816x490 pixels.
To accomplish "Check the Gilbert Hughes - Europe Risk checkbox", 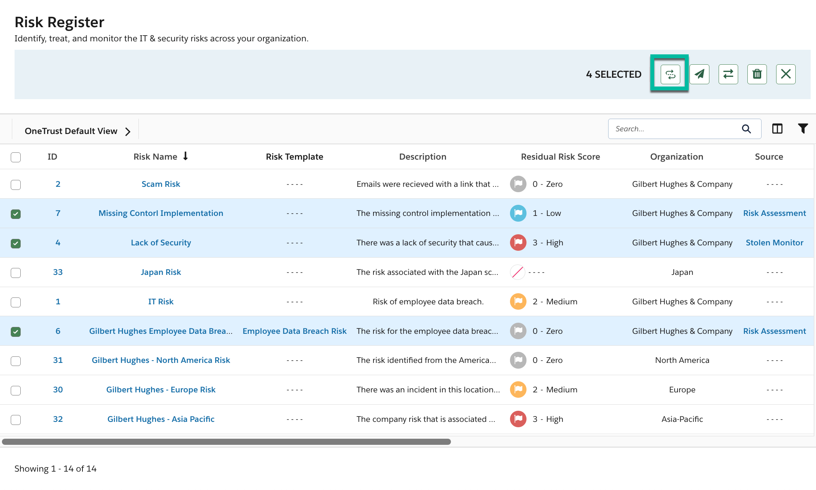I will (x=16, y=390).
